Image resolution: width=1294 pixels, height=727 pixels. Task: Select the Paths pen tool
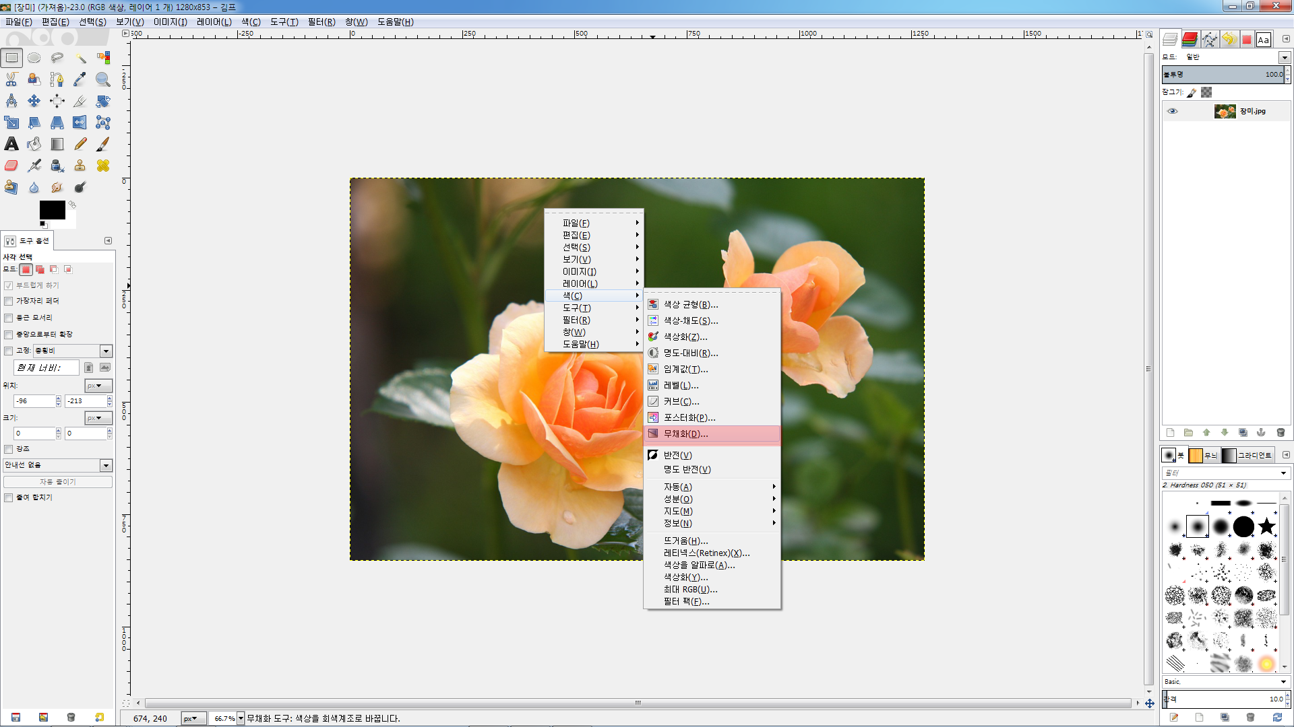click(x=57, y=79)
